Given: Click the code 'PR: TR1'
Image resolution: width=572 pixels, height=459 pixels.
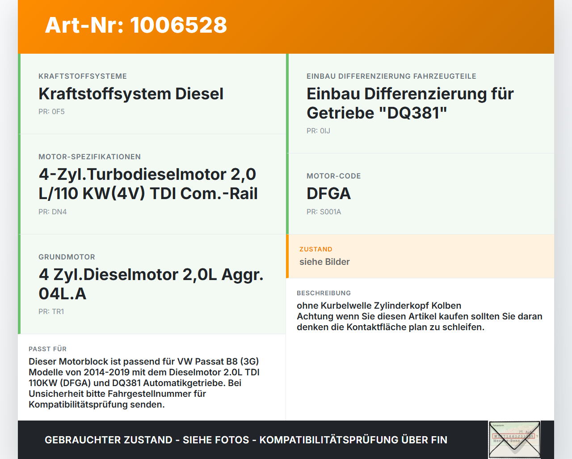Looking at the screenshot, I should (51, 311).
